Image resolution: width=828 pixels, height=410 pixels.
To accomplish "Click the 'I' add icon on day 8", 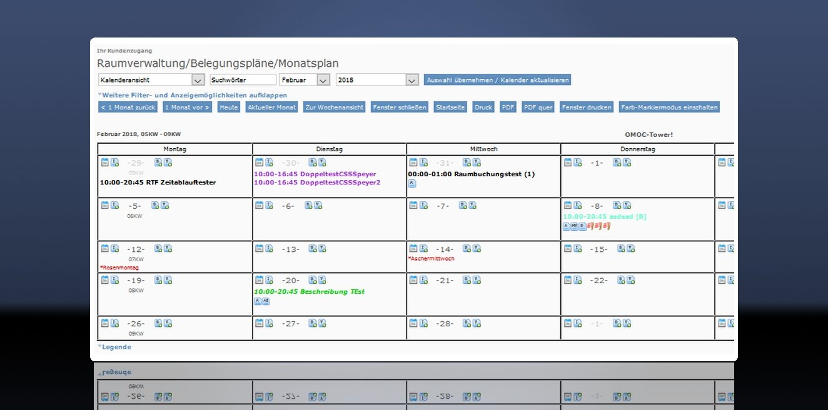I will 578,205.
